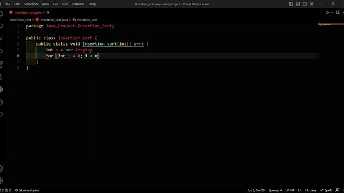This screenshot has height=193, width=344.
Task: Change file encoding UTF-8
Action: coord(290,190)
